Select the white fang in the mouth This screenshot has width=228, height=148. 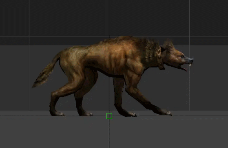pos(190,65)
